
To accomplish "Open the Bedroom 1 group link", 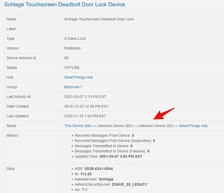I will (73, 87).
